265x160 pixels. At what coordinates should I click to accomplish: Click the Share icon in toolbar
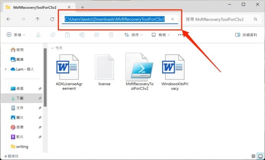coord(97,35)
